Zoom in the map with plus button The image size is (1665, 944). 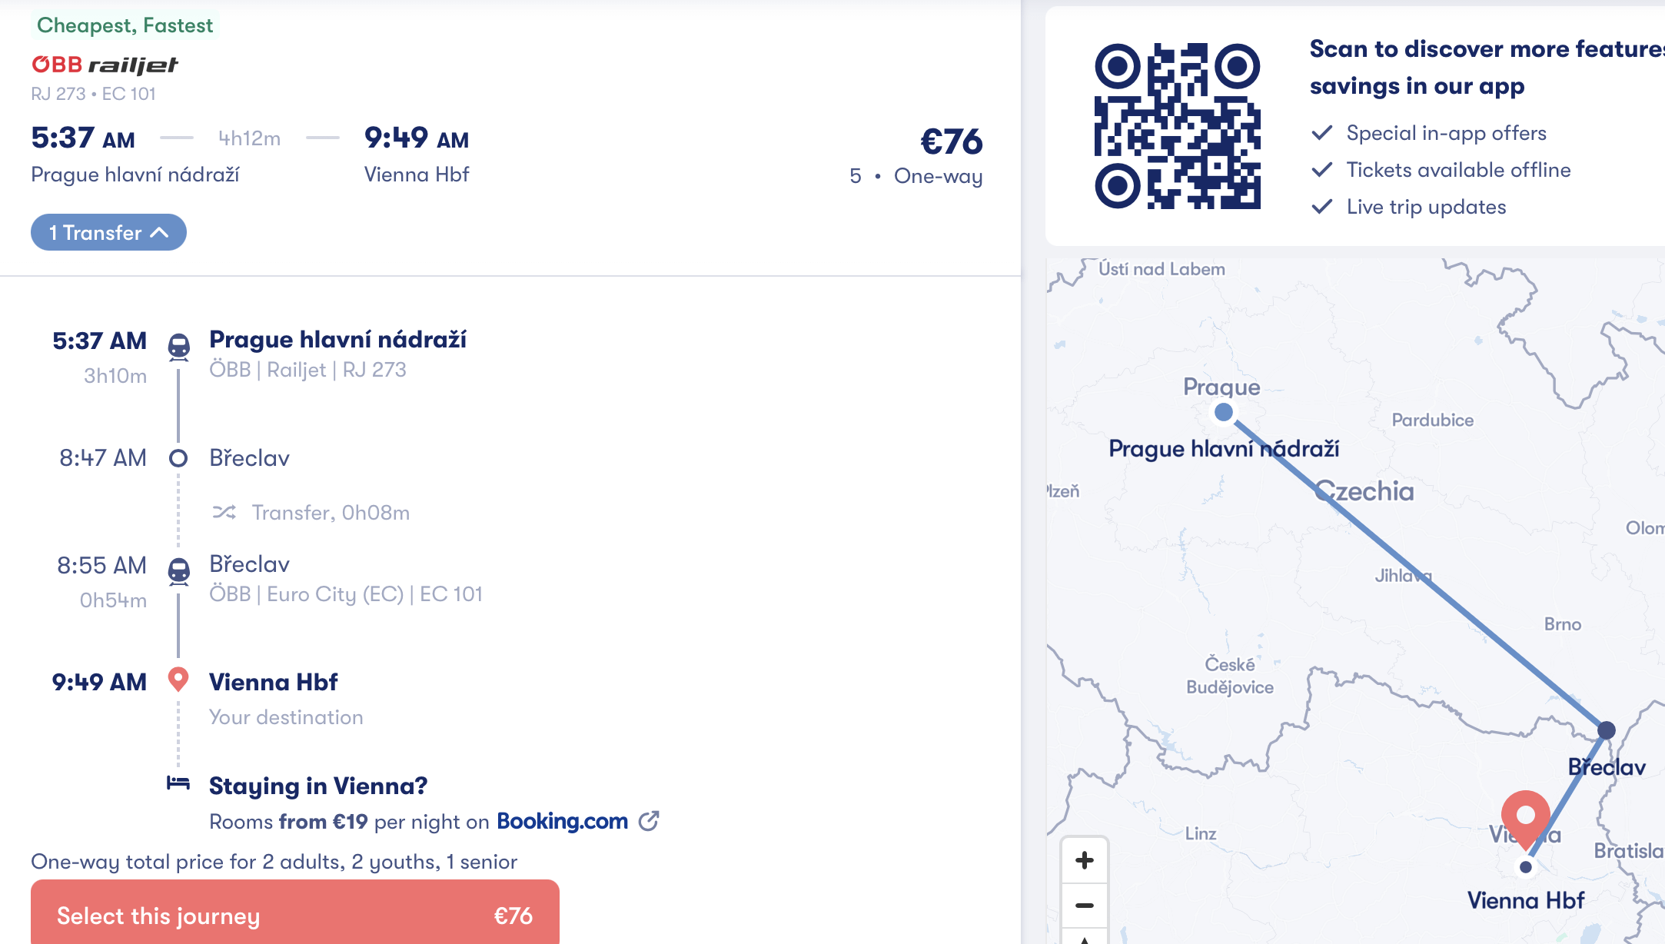[x=1085, y=860]
